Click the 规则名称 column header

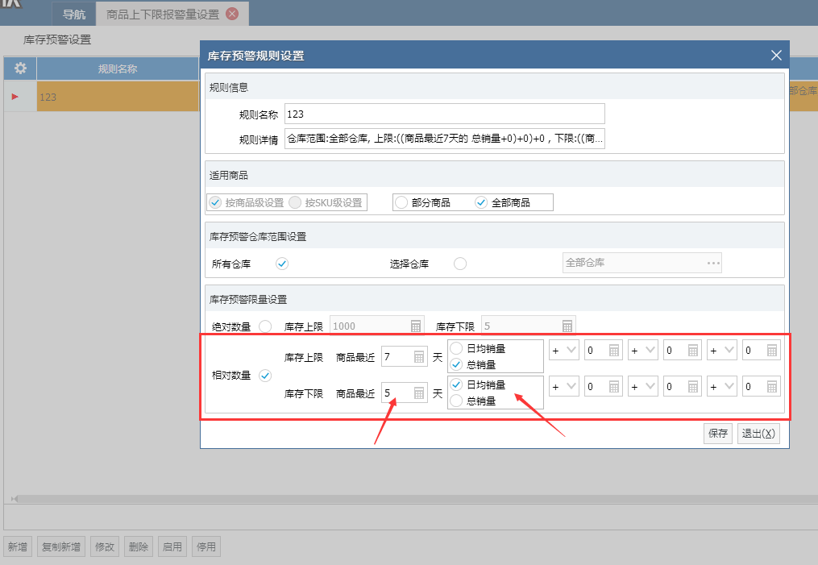(x=118, y=69)
